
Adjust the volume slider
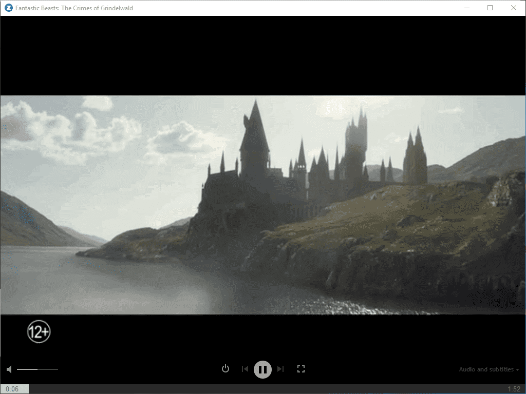(37, 369)
